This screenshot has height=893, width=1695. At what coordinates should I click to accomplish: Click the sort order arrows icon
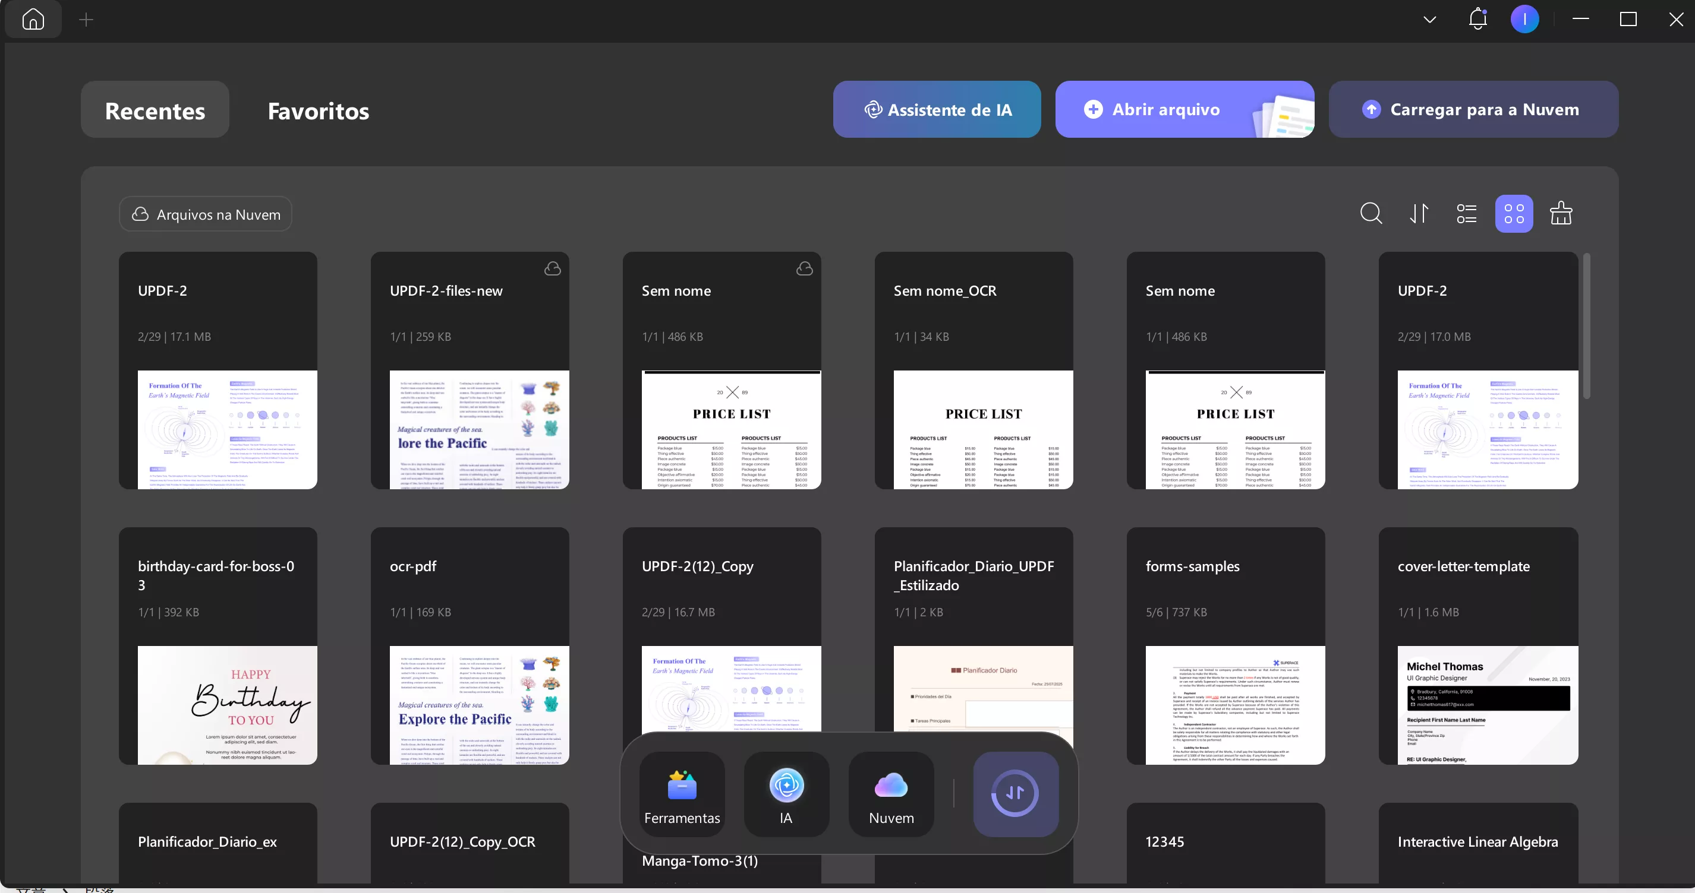click(x=1419, y=214)
